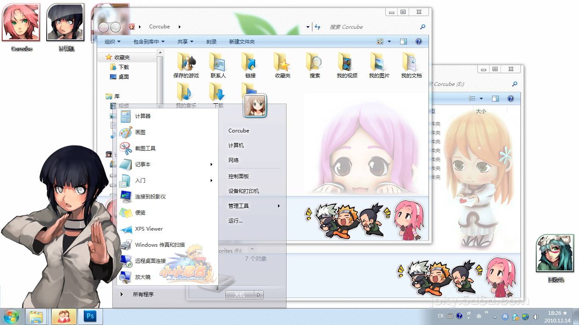Open the 共享 dropdown

(185, 41)
